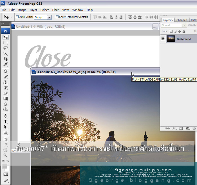
Task: Click the foreground color swatch
Action: [x=5, y=166]
